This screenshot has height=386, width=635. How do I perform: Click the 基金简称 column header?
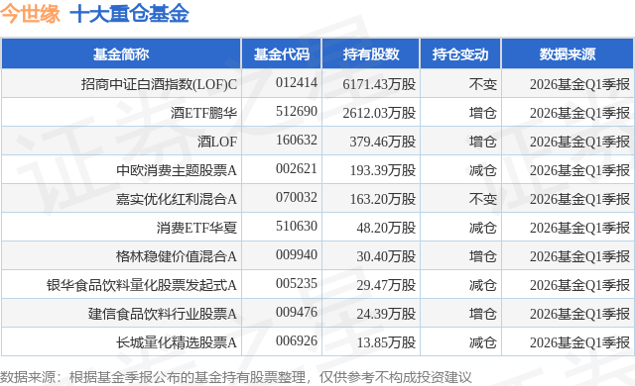121,54
